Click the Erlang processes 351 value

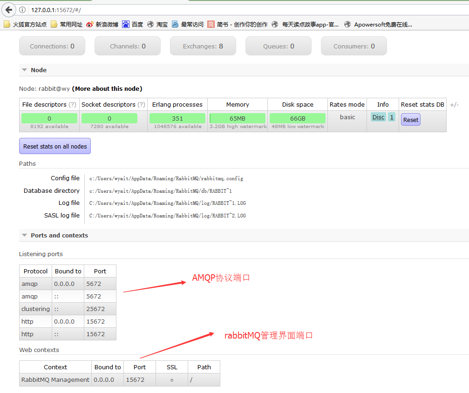(x=177, y=118)
